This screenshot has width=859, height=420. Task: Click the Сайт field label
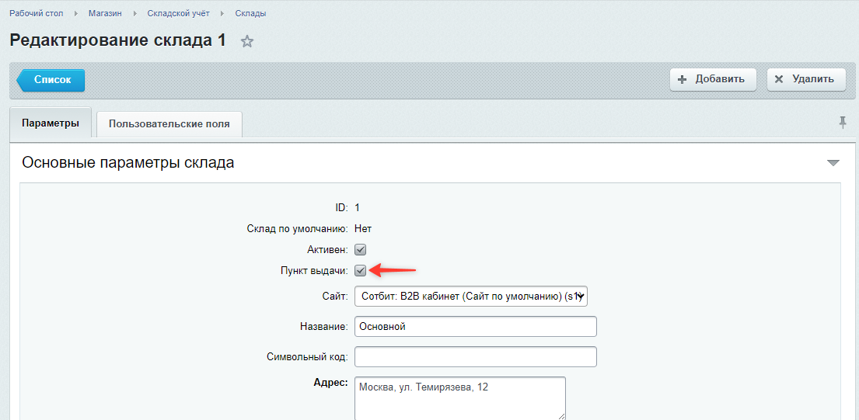coord(335,297)
